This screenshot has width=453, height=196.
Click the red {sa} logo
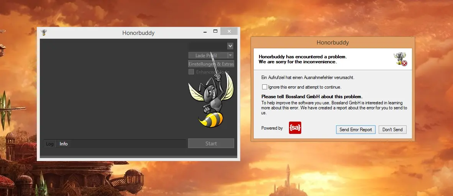[295, 128]
